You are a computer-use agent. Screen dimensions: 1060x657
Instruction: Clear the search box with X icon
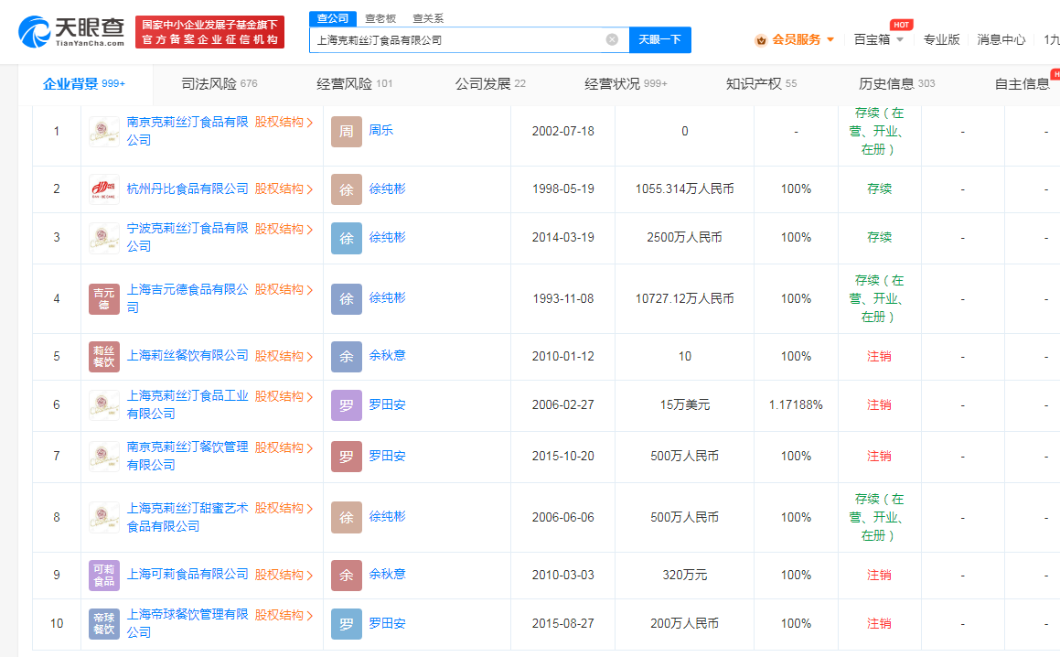pos(612,39)
